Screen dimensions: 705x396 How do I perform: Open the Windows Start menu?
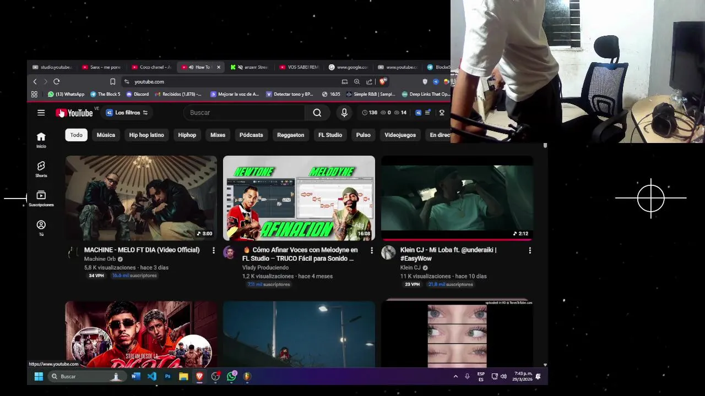39,376
